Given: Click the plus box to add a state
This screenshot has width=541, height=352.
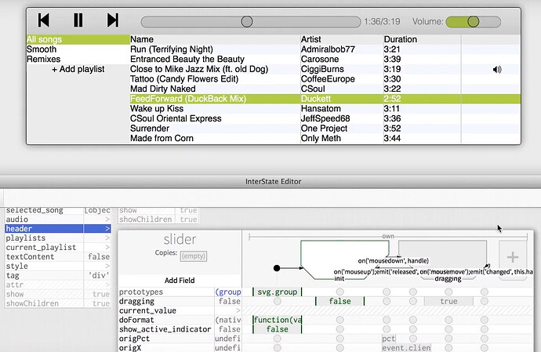Looking at the screenshot, I should (512, 256).
